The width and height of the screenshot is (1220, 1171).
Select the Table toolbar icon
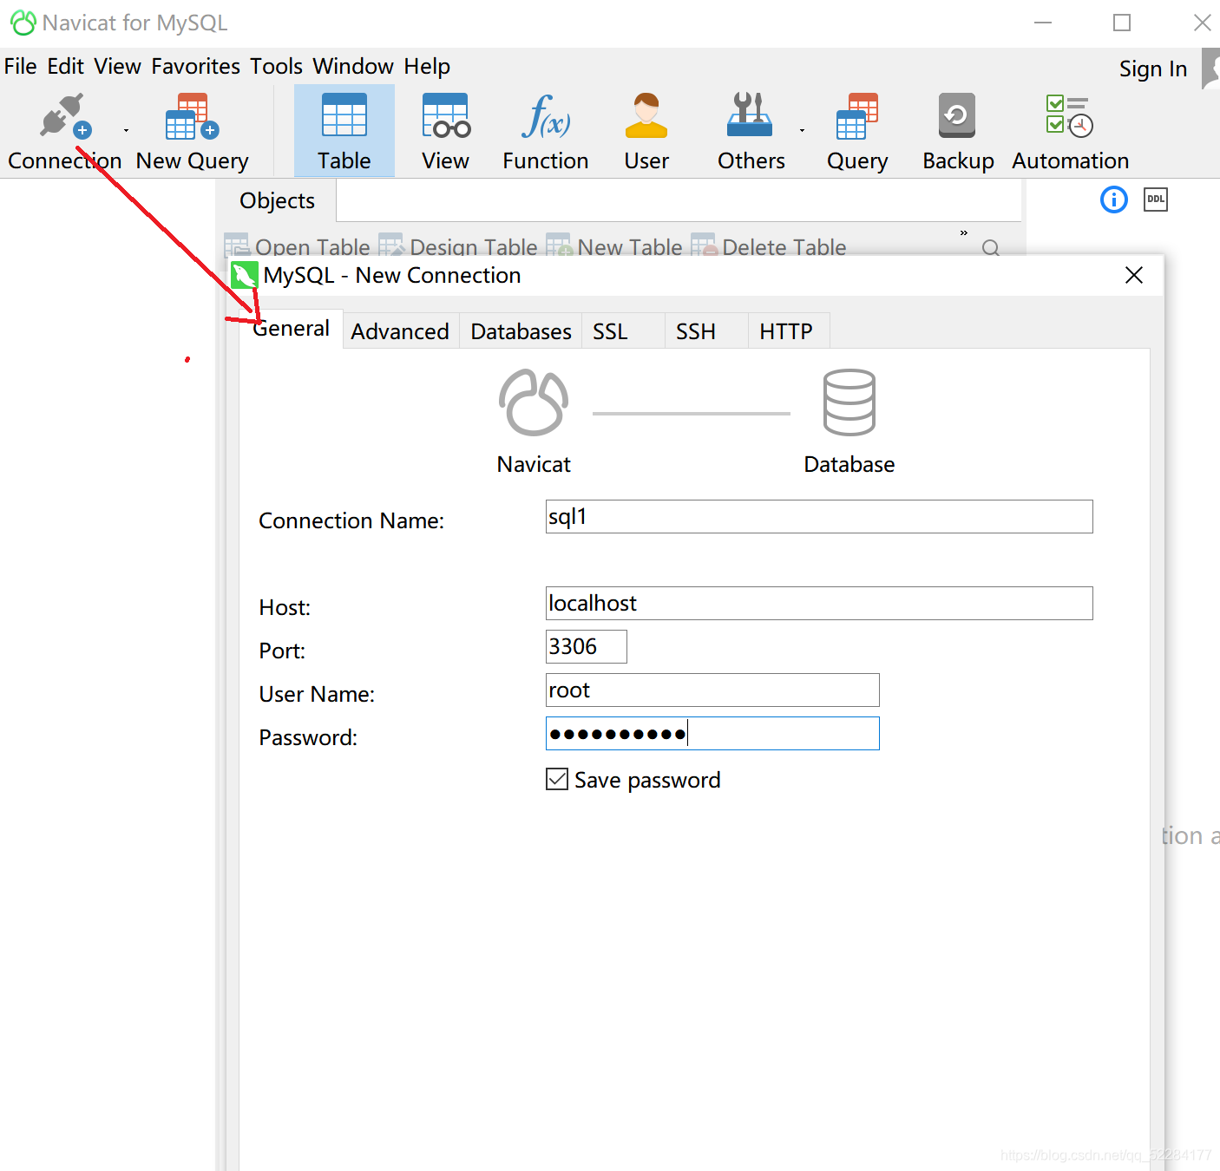(344, 115)
